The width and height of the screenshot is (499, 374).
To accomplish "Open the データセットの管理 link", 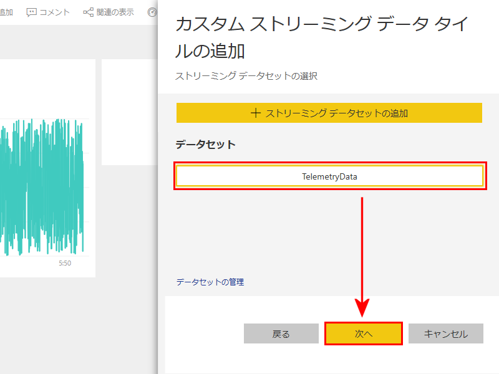I will point(210,282).
